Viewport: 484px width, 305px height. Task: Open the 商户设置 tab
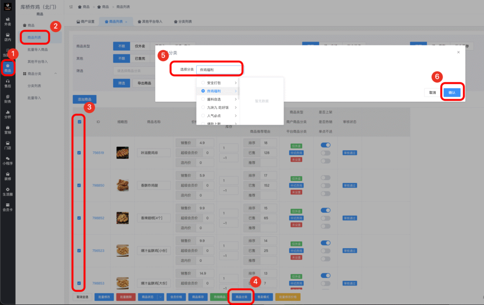[88, 21]
